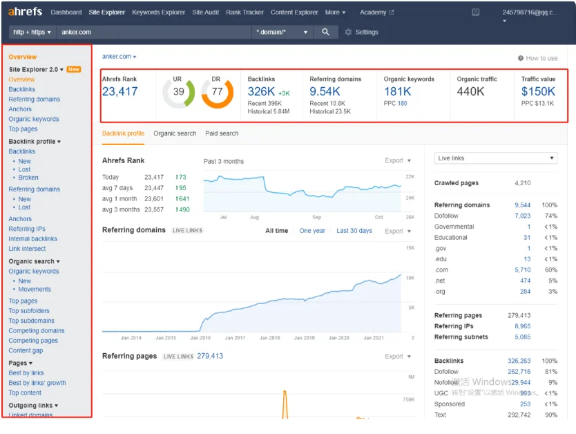Click the UR 39 donut chart

click(178, 92)
